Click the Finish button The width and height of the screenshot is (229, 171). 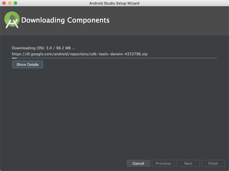tap(213, 163)
